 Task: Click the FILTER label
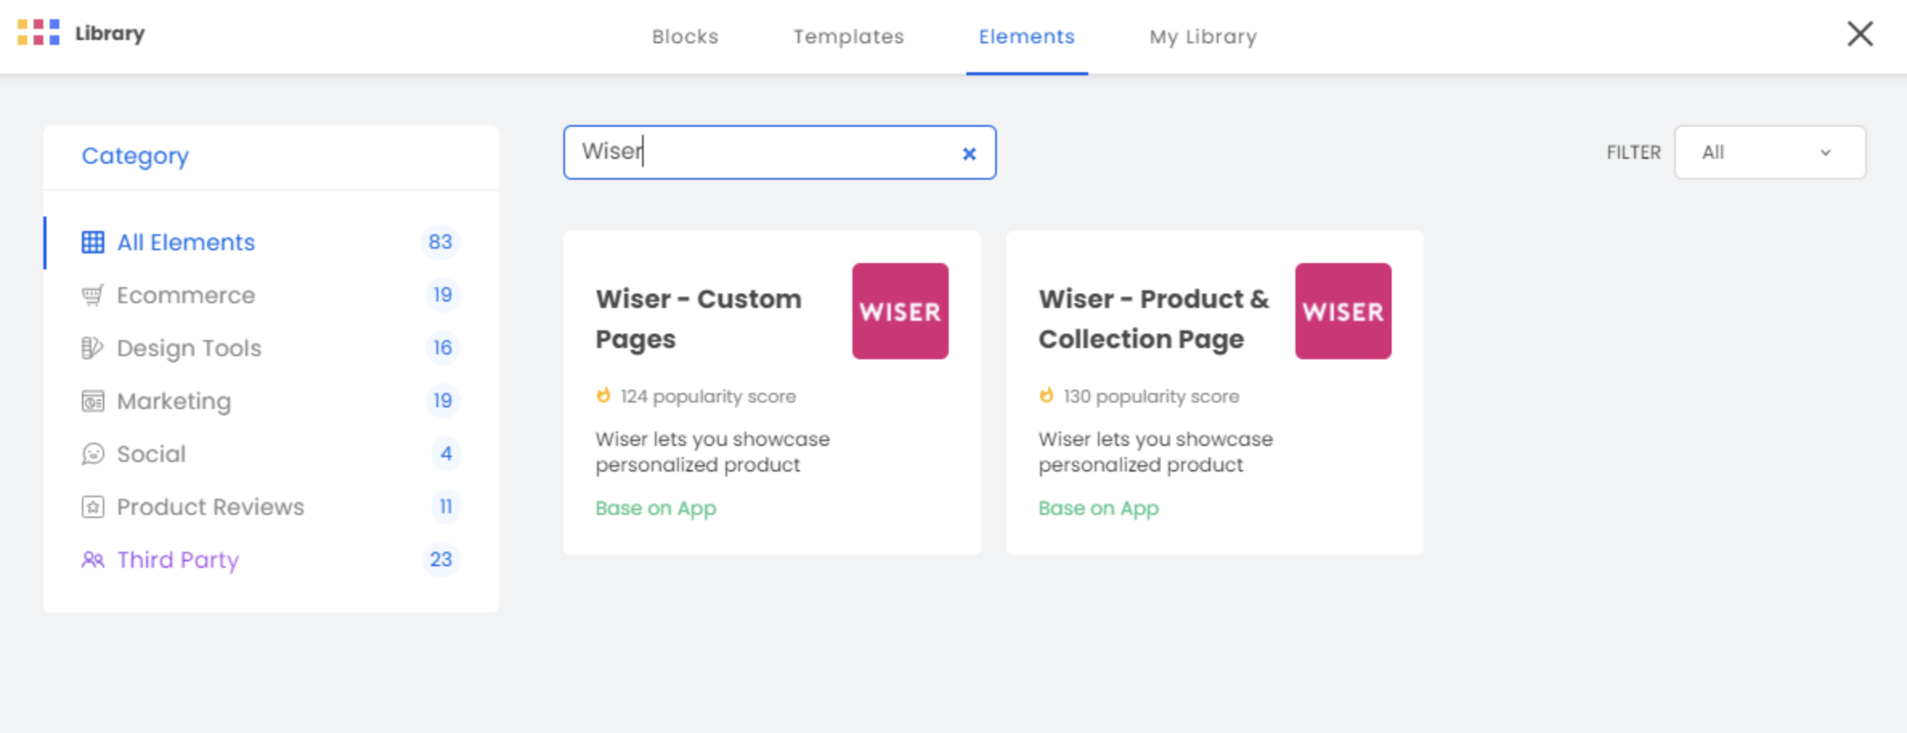pos(1633,152)
